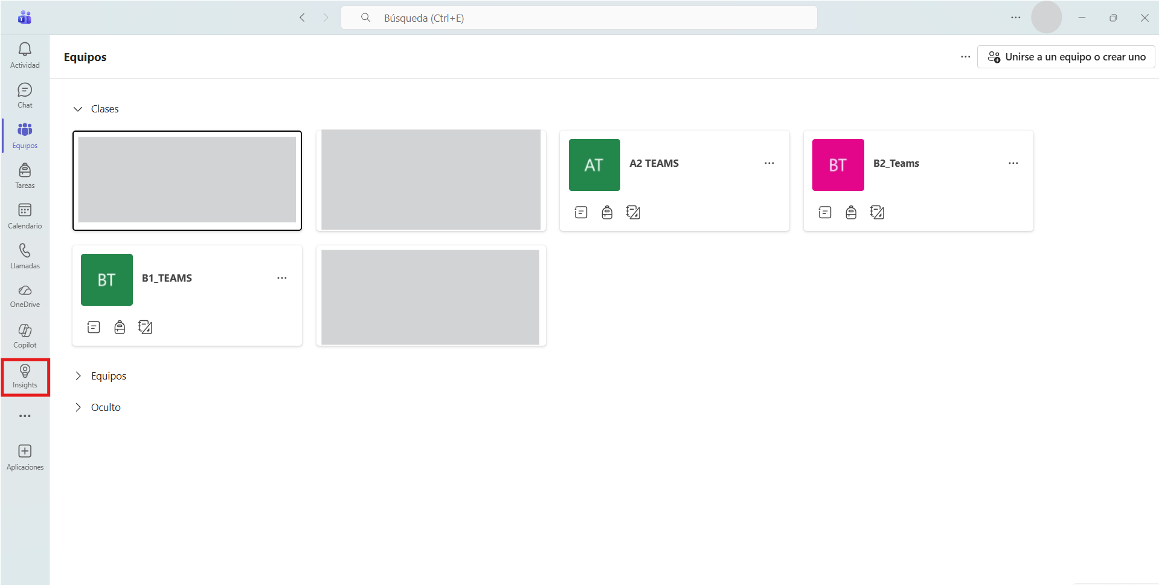Image resolution: width=1159 pixels, height=585 pixels.
Task: Open B1_TEAMS grades icon
Action: tap(146, 327)
